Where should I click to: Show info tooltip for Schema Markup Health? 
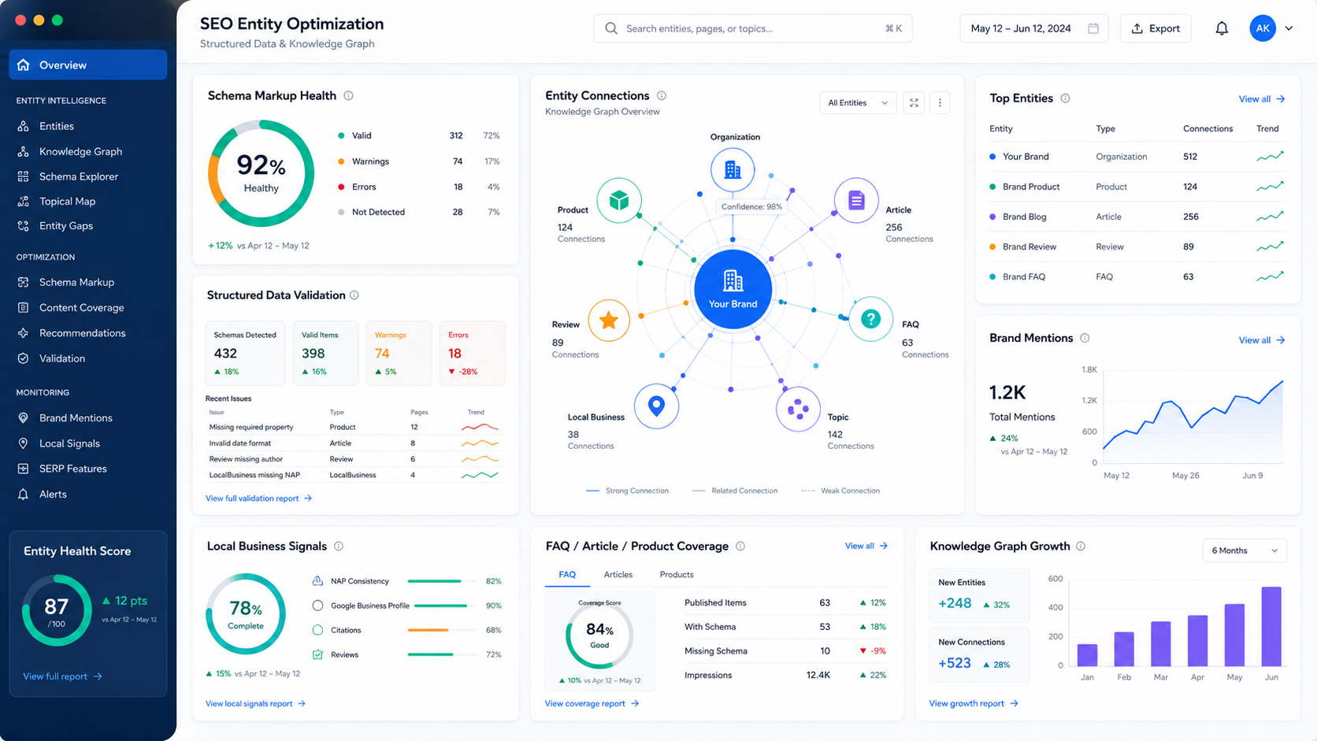coord(348,96)
